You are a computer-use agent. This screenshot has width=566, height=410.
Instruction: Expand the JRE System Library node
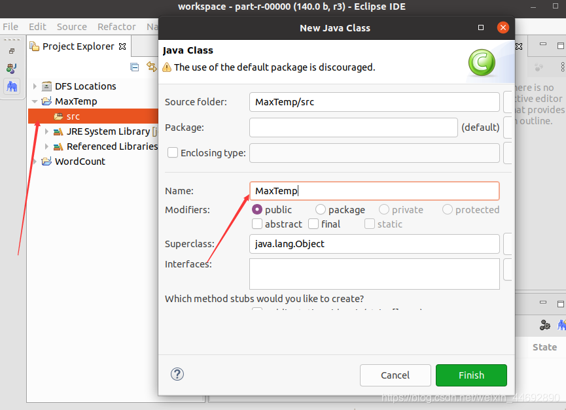[46, 131]
